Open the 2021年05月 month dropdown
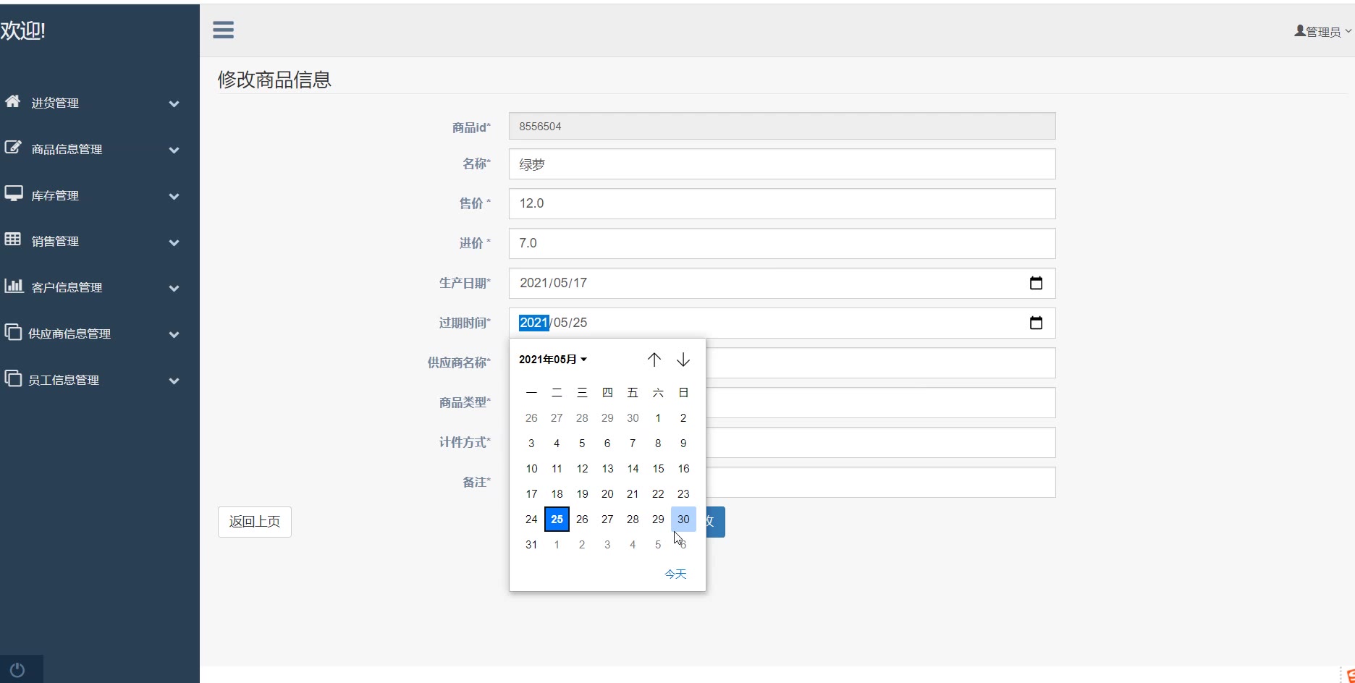 (553, 360)
